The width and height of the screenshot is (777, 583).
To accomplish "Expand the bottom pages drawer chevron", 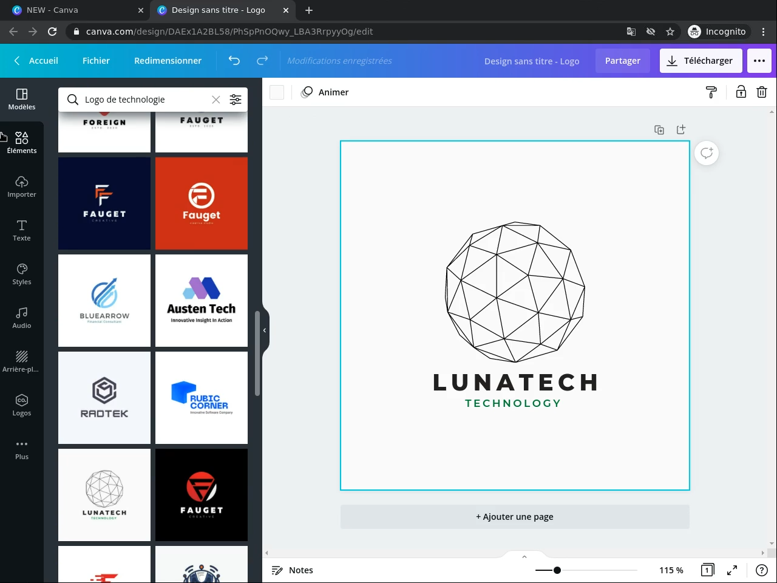I will coord(524,556).
